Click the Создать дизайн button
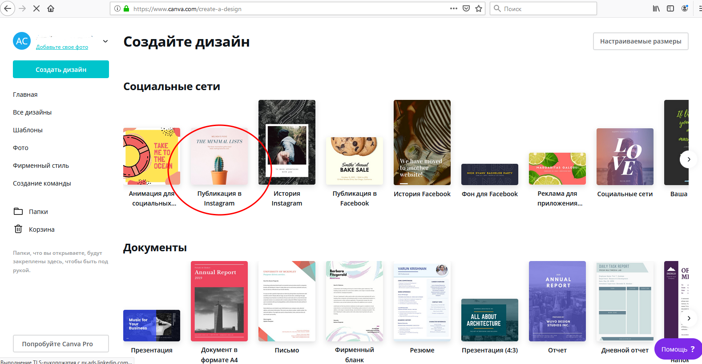 click(61, 69)
